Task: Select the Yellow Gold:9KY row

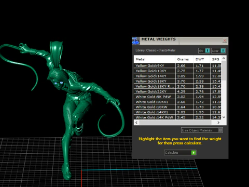Action: pos(177,65)
